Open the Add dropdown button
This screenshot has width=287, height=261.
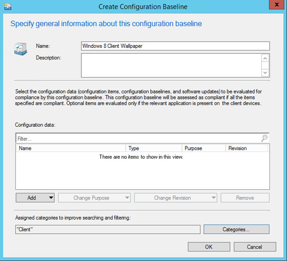point(35,198)
